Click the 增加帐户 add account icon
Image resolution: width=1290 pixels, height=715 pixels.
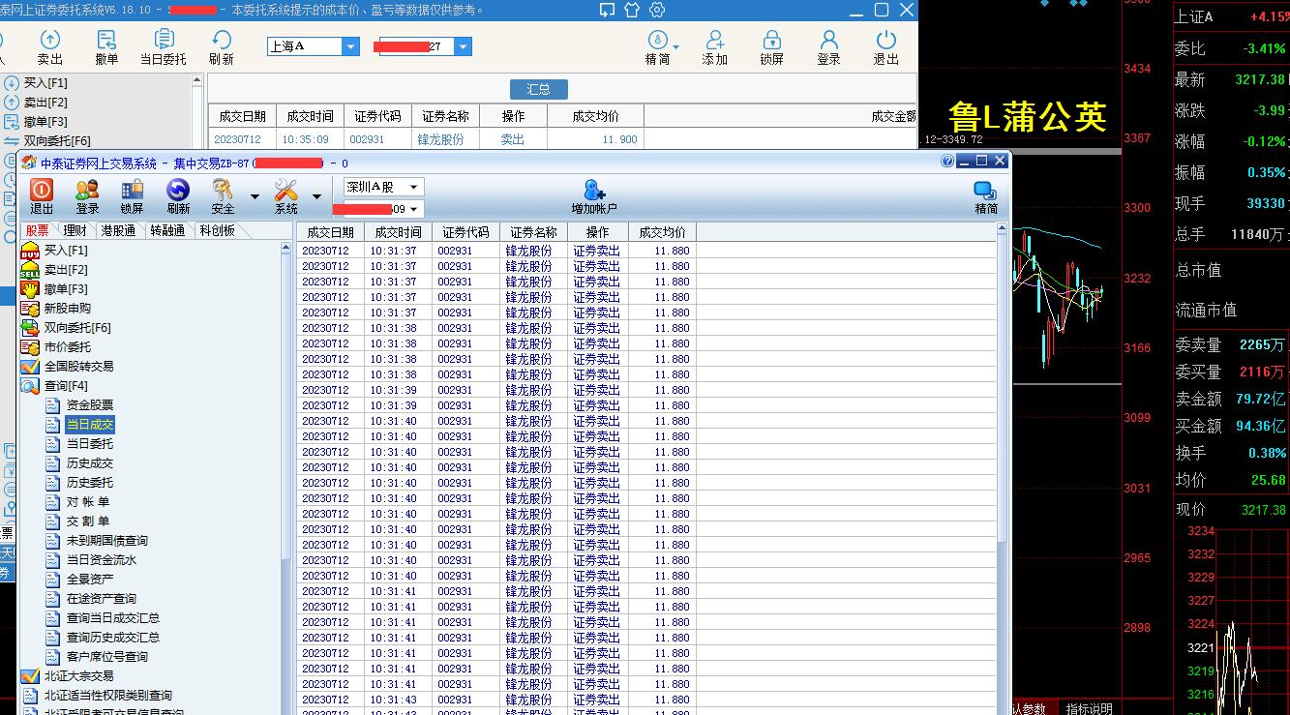[594, 196]
